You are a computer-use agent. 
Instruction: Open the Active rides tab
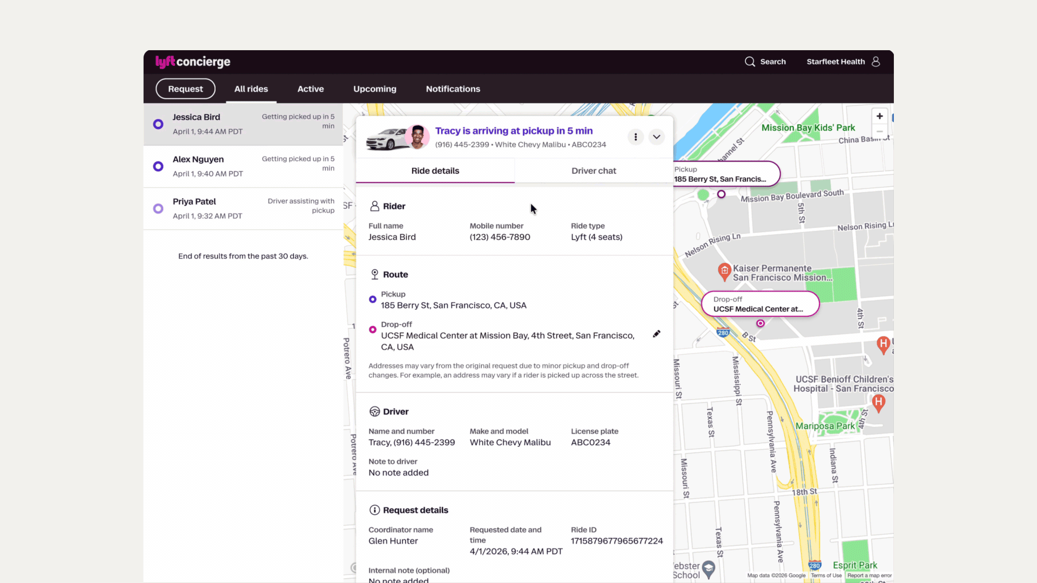click(311, 89)
